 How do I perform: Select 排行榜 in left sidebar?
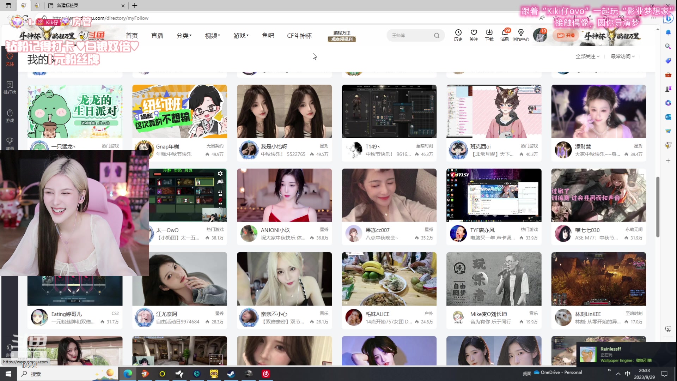pyautogui.click(x=10, y=87)
